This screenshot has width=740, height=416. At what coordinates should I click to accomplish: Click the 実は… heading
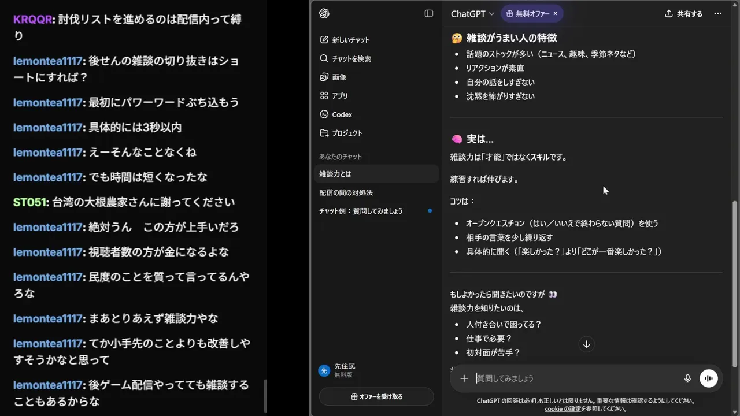point(480,139)
